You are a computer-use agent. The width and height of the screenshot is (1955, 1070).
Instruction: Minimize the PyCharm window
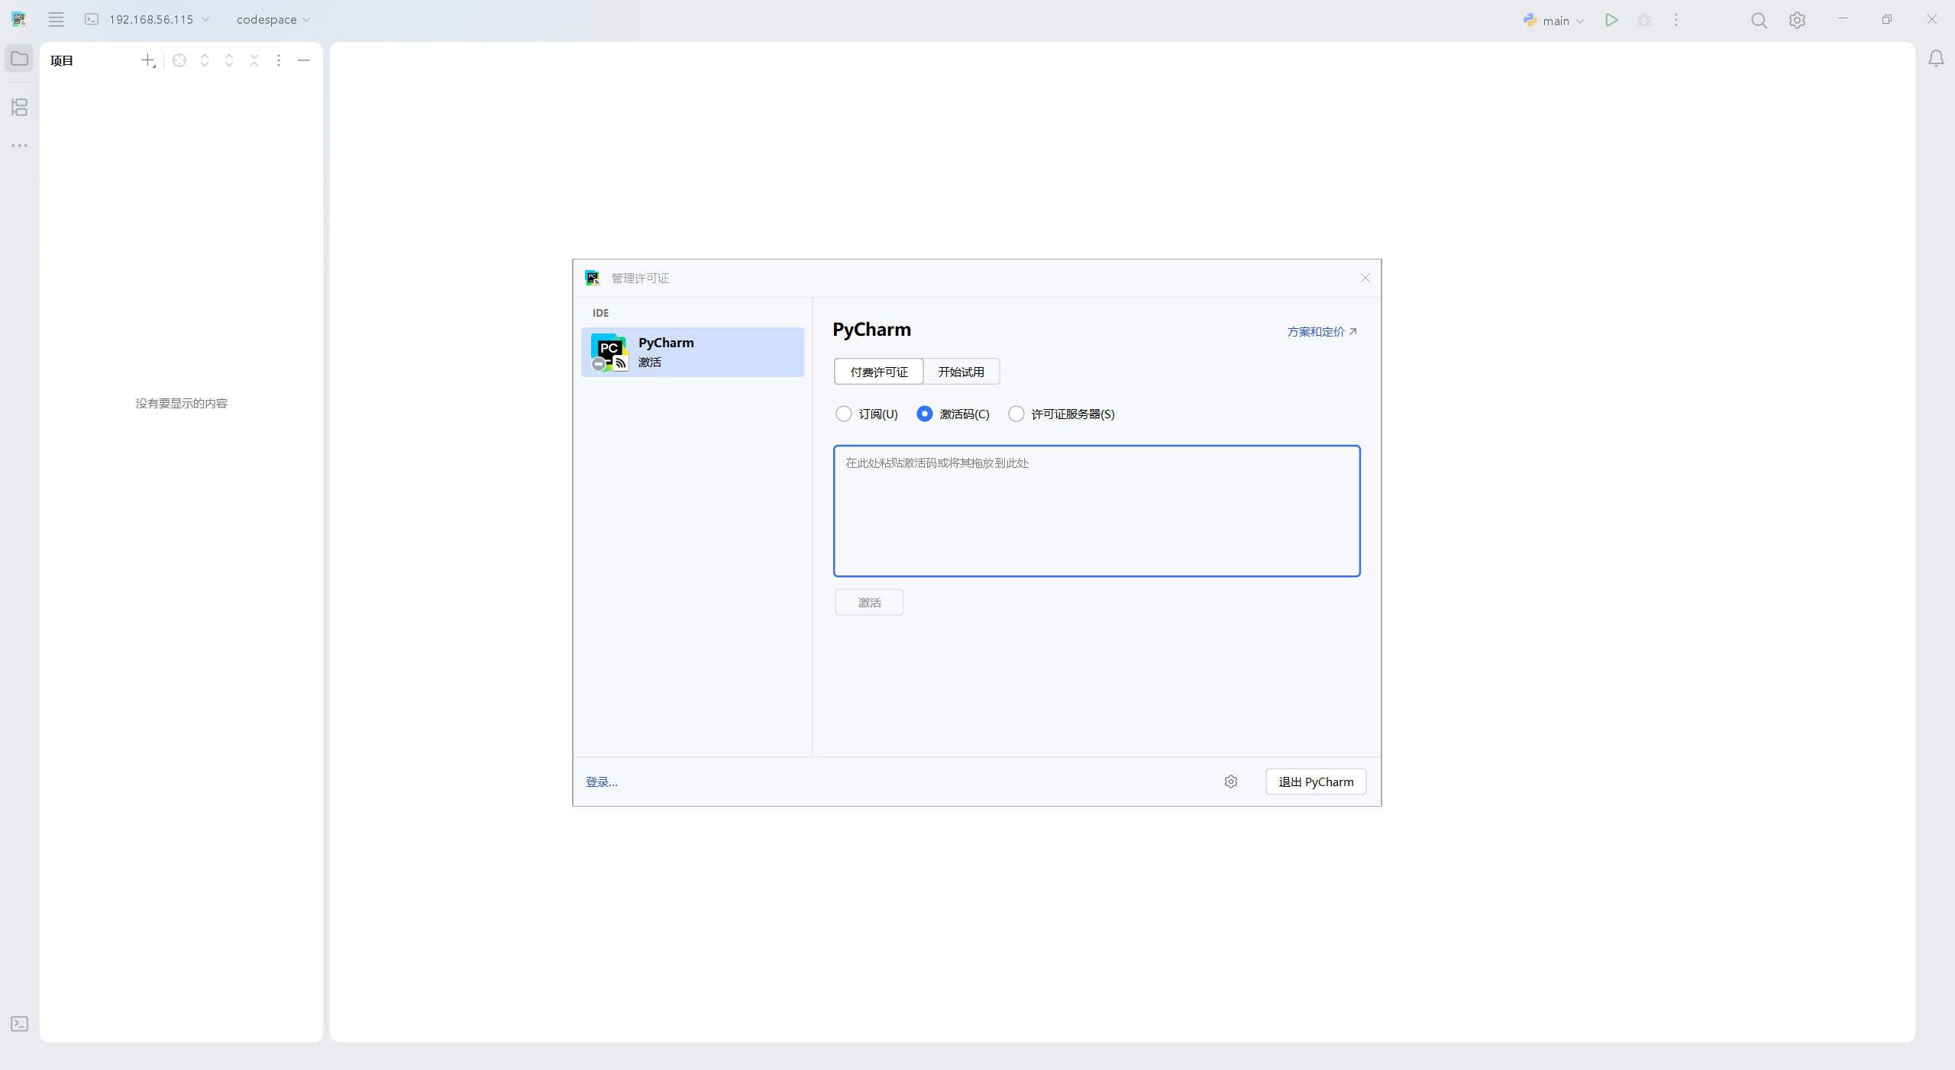pos(1843,19)
